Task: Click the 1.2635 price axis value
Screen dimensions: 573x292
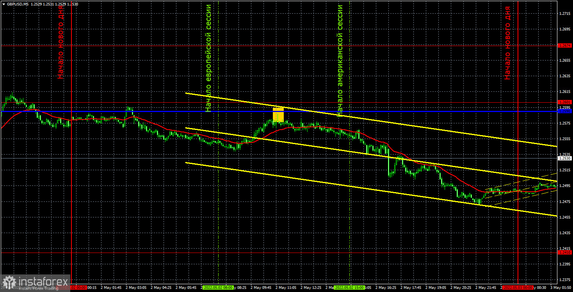Action: tap(565, 76)
